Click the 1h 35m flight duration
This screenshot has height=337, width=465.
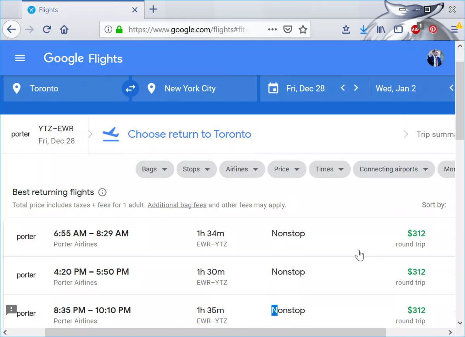[210, 310]
